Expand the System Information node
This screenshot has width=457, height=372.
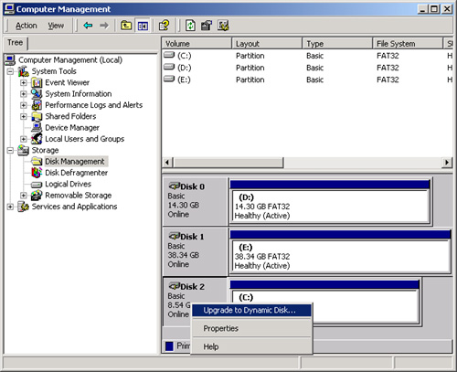click(x=24, y=94)
